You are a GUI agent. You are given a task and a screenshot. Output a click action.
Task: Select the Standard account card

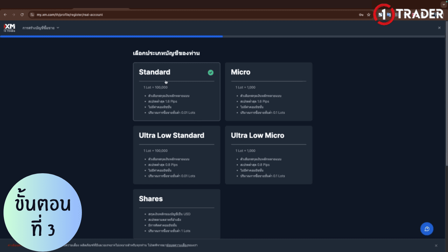tap(177, 92)
